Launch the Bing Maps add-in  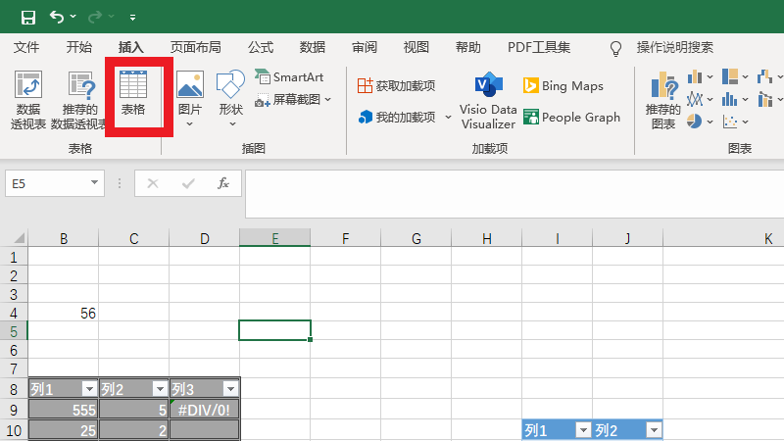coord(563,86)
